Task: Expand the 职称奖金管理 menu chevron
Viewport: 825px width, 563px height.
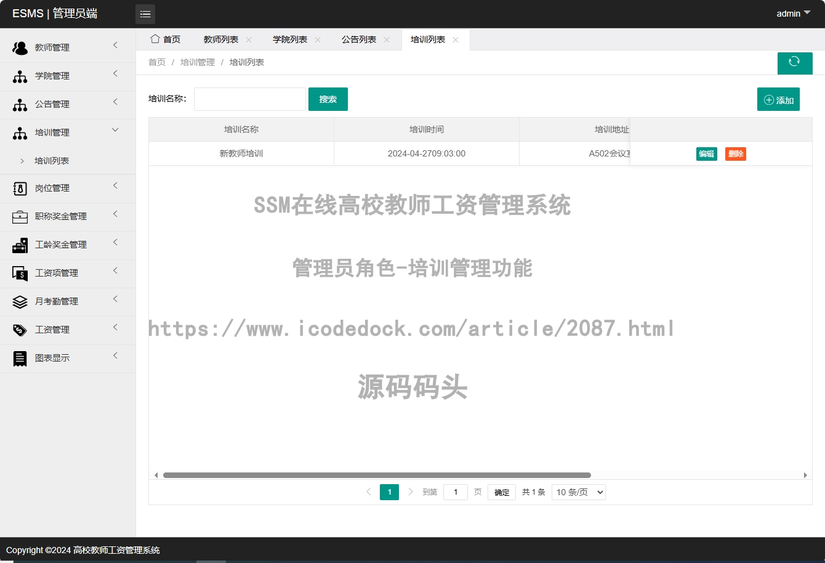Action: 115,214
